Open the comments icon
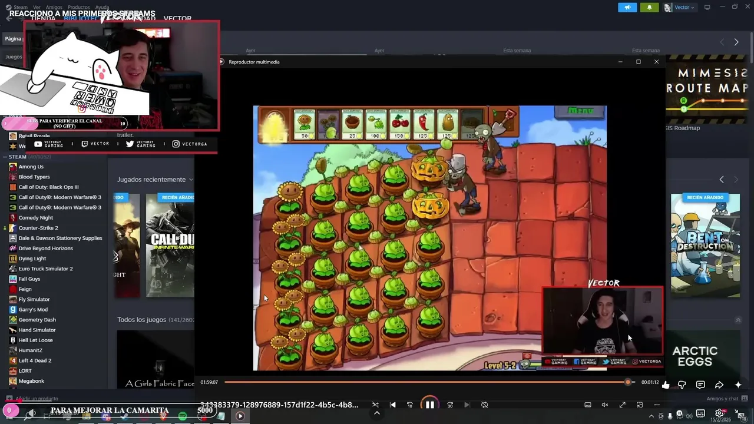 [x=700, y=385]
